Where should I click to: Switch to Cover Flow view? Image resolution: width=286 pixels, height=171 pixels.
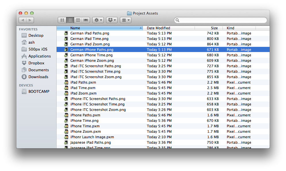86,20
